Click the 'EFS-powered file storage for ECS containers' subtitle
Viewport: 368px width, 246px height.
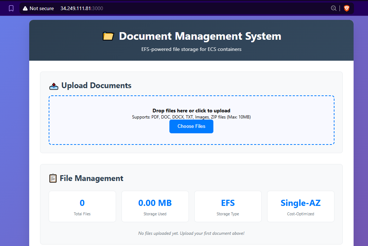coord(191,49)
